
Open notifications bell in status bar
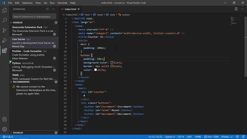click(243, 137)
